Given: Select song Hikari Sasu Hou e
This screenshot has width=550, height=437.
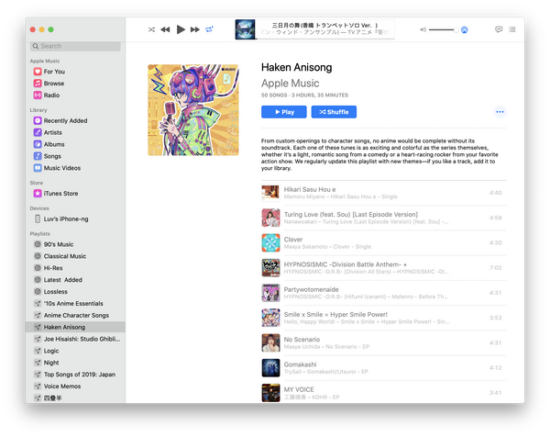Looking at the screenshot, I should [384, 193].
